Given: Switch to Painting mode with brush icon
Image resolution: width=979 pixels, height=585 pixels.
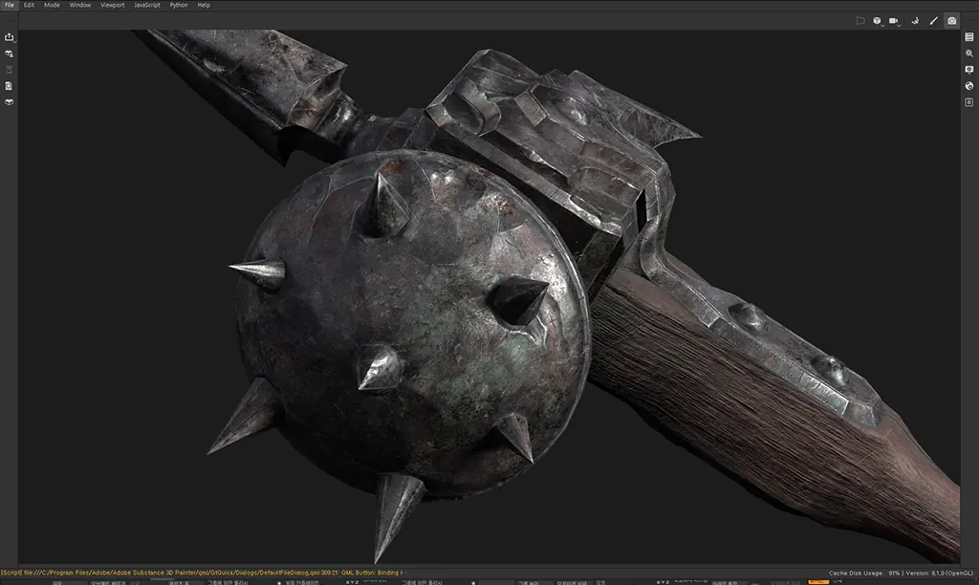Looking at the screenshot, I should pos(933,21).
